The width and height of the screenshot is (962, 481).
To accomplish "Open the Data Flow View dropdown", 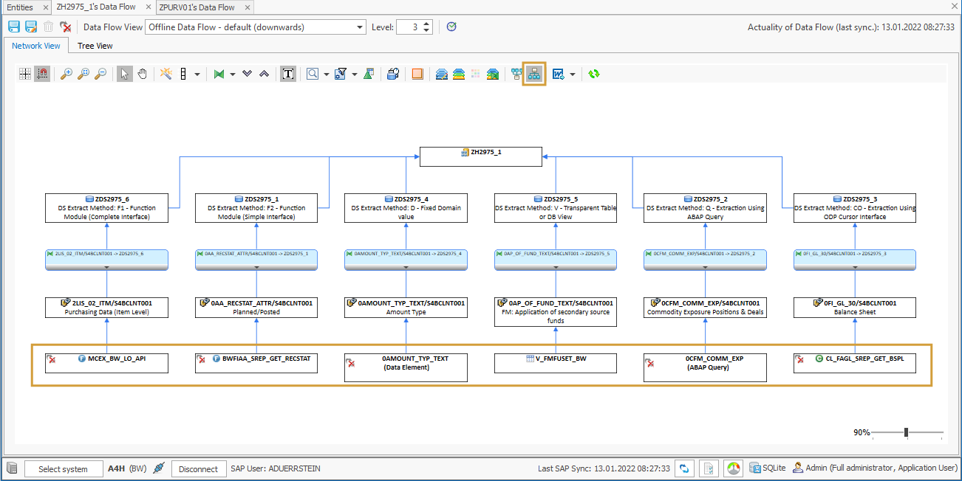I will click(360, 27).
